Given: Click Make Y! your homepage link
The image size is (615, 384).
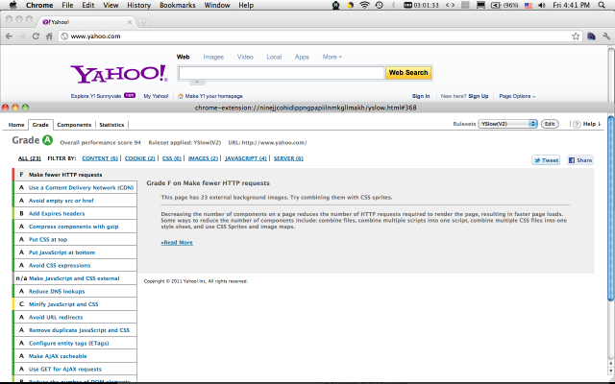Looking at the screenshot, I should (210, 96).
